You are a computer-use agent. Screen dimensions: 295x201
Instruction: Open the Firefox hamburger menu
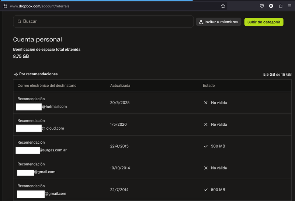[289, 6]
